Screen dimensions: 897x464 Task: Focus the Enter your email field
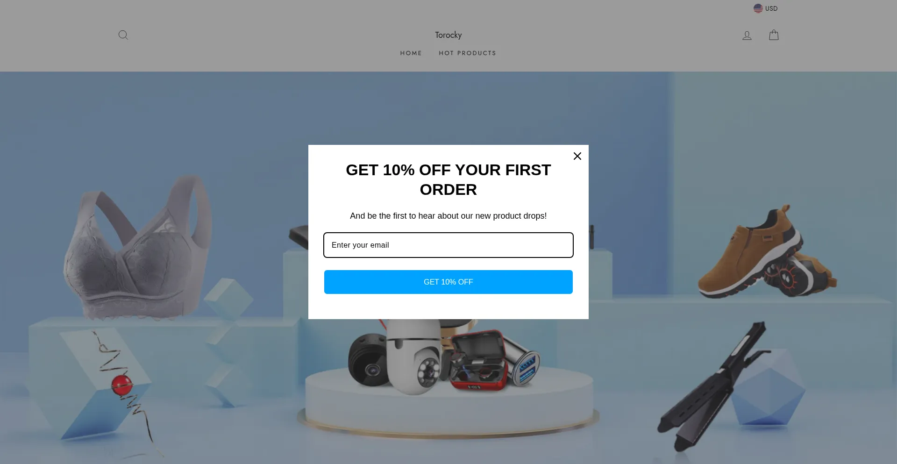tap(448, 245)
